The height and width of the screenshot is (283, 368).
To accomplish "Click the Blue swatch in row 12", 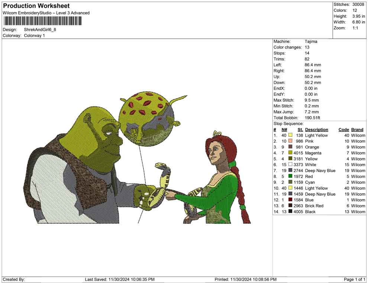I will (x=290, y=199).
